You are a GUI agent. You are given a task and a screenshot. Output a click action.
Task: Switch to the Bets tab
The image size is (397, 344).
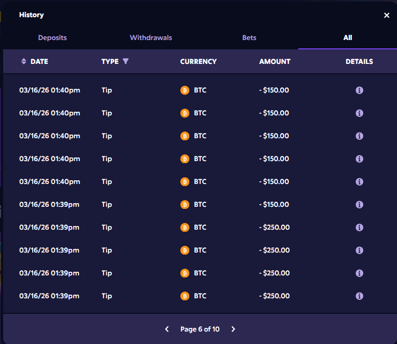249,38
